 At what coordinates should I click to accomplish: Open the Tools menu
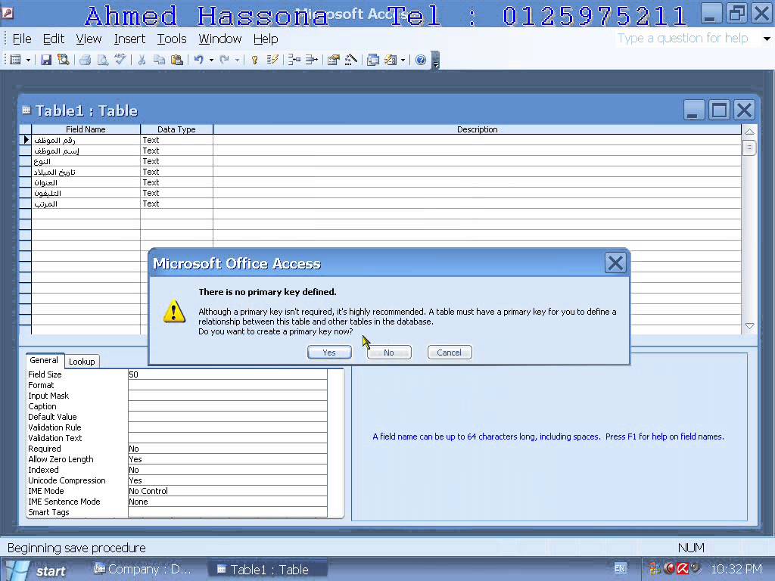coord(172,39)
